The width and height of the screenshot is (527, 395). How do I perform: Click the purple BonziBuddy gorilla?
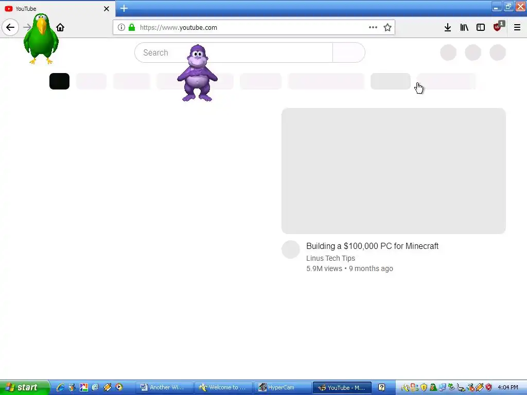(197, 73)
